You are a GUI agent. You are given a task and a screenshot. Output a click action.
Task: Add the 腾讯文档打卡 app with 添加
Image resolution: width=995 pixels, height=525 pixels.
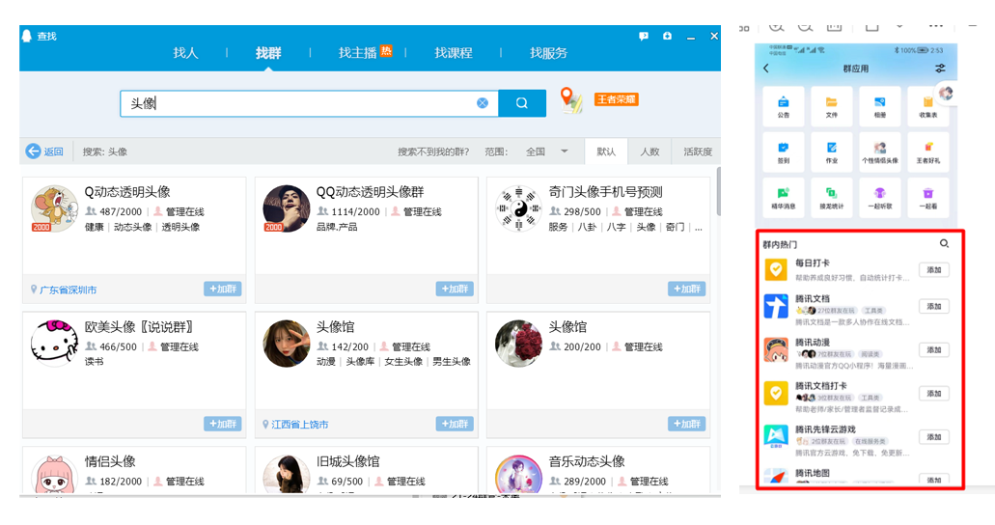934,394
